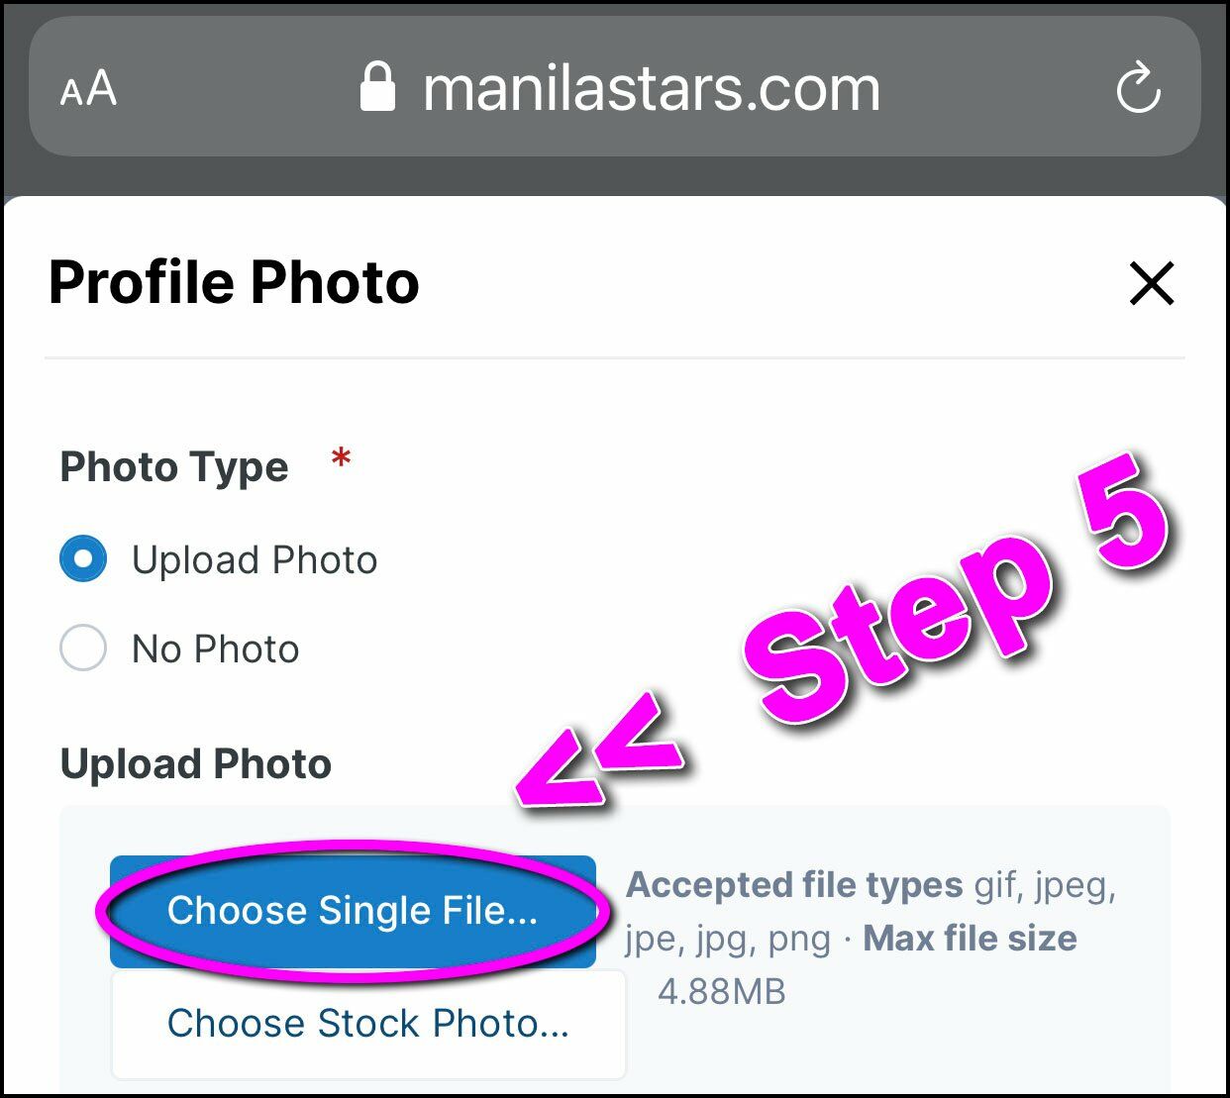
Task: Tap the manilastars.com address field
Action: click(651, 89)
